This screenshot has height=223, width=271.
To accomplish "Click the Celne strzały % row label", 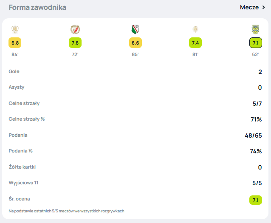I will pos(27,119).
